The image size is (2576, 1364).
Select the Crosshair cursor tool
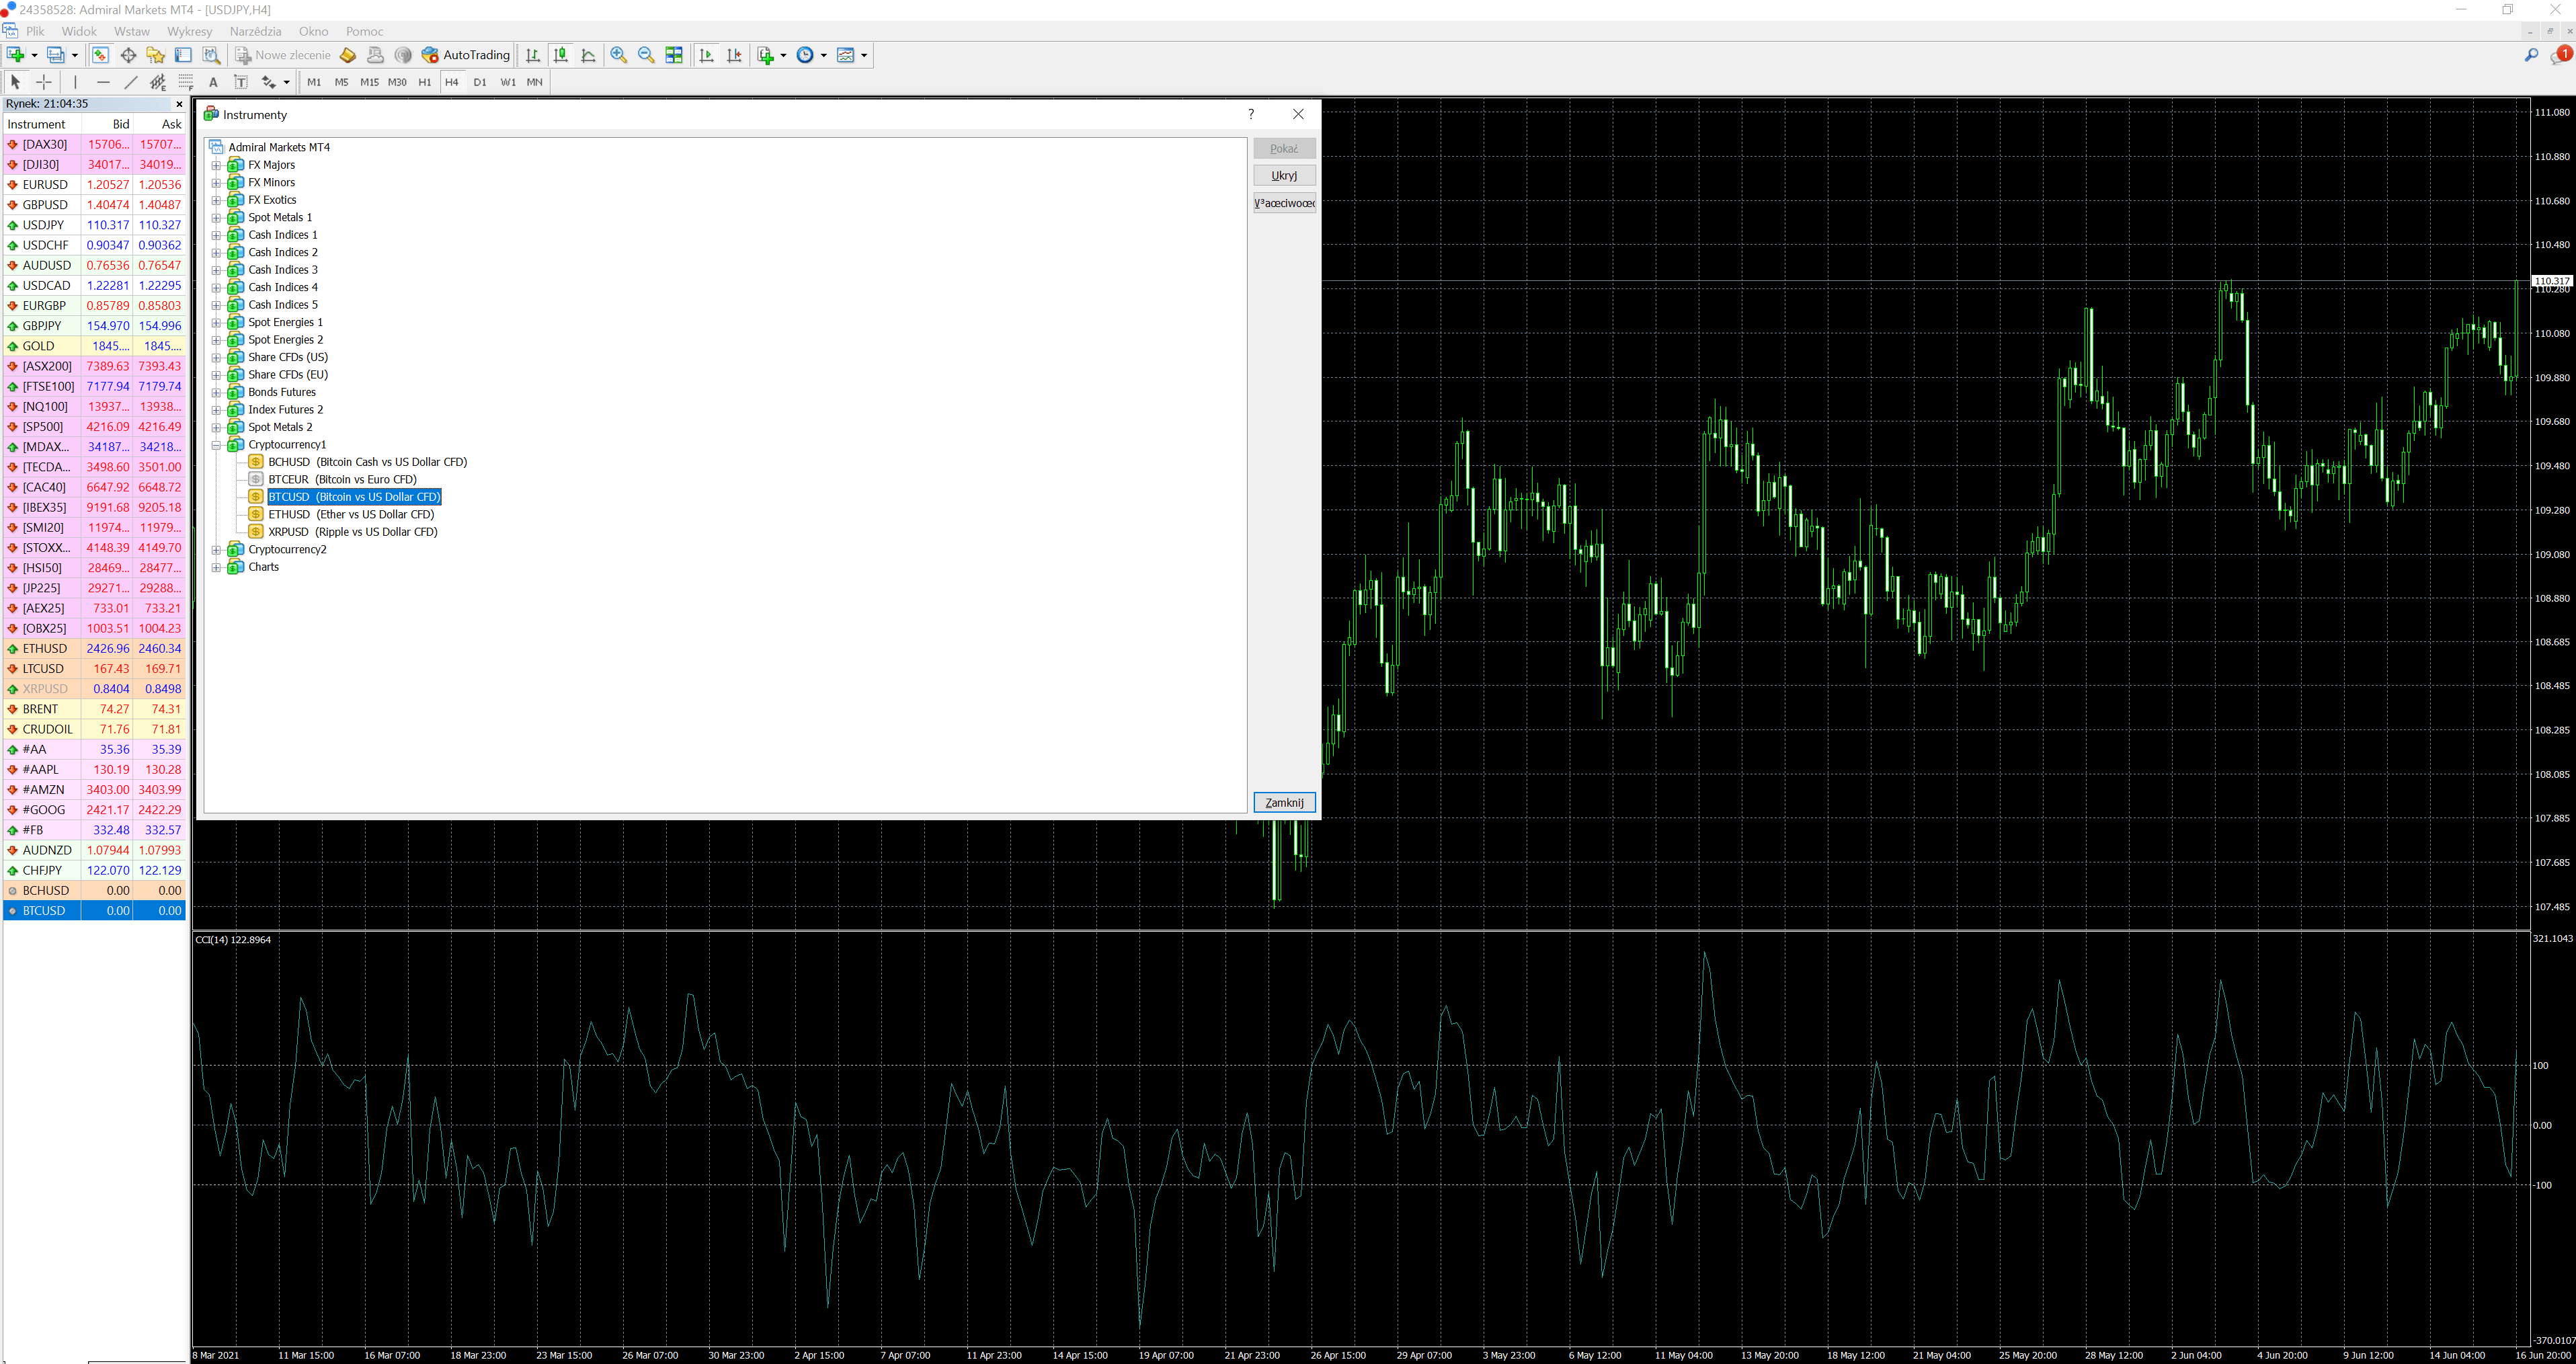[44, 82]
